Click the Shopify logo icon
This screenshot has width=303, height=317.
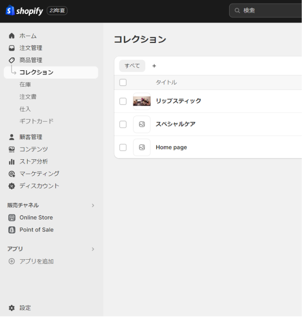10,11
